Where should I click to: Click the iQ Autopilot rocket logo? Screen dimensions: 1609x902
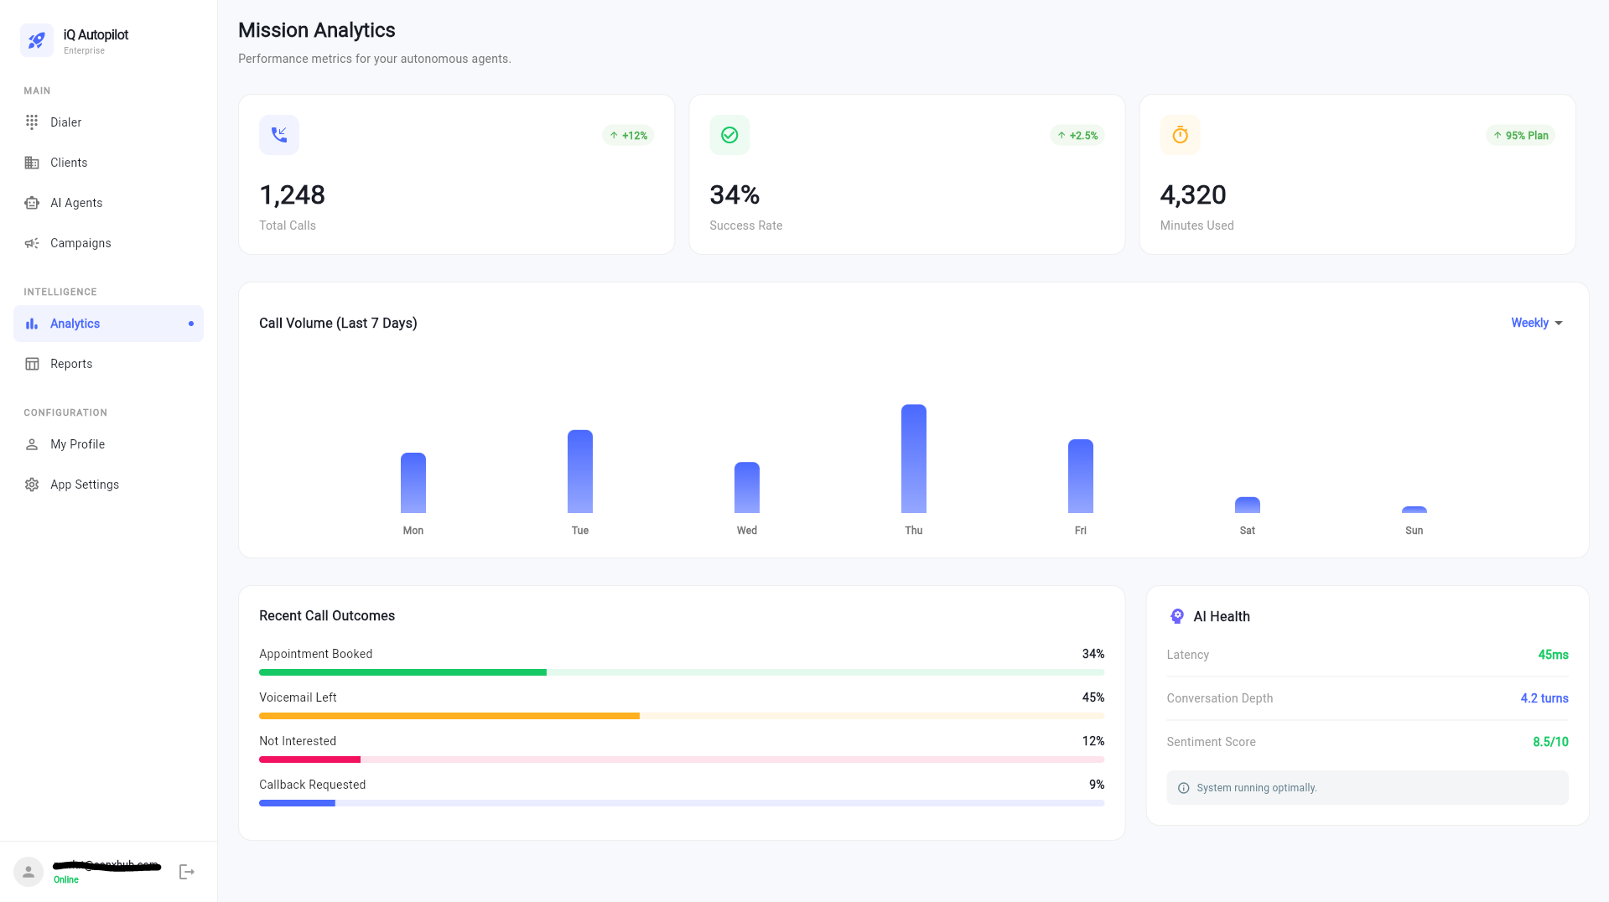click(x=36, y=39)
